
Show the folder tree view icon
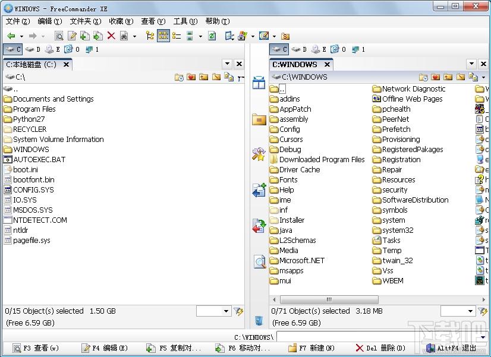(x=150, y=36)
